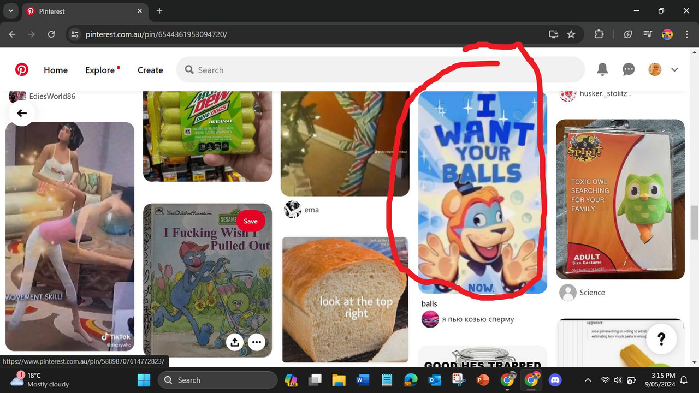699x393 pixels.
Task: Share the Grover book pin
Action: click(235, 342)
